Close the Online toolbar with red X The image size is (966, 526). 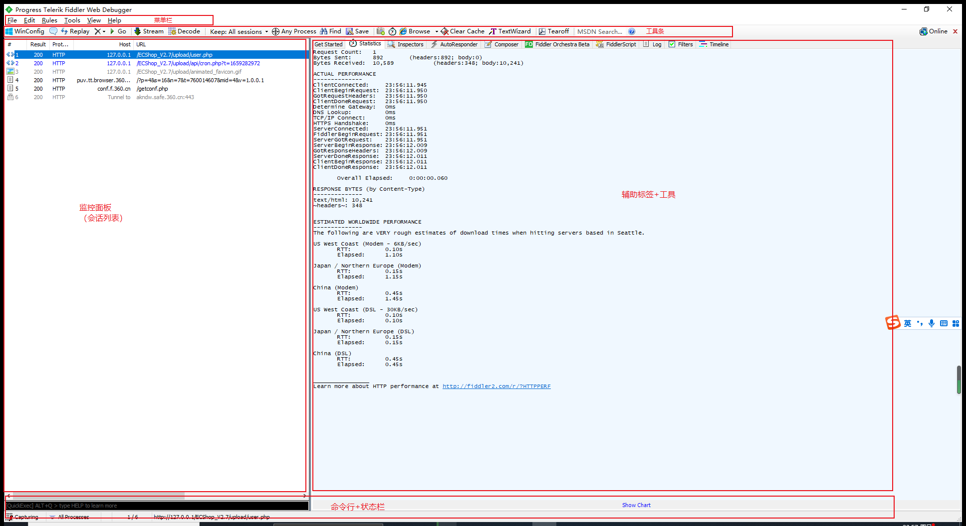point(955,31)
